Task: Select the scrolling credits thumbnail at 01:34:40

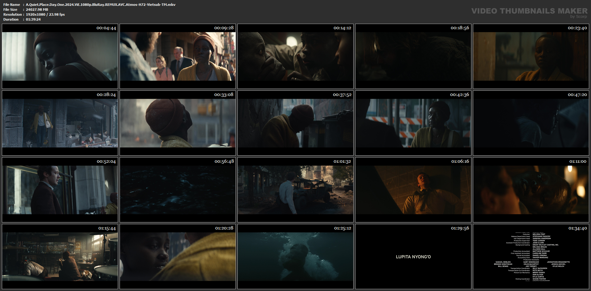Action: [531, 257]
